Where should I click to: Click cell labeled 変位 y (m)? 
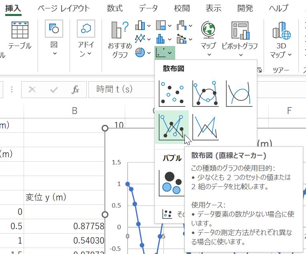(64, 197)
